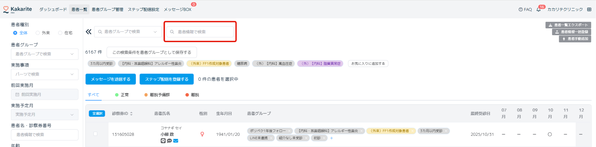Click magnifier icon in 患者情報で検索 top field
Screen dimensions: 596x147
pos(172,32)
